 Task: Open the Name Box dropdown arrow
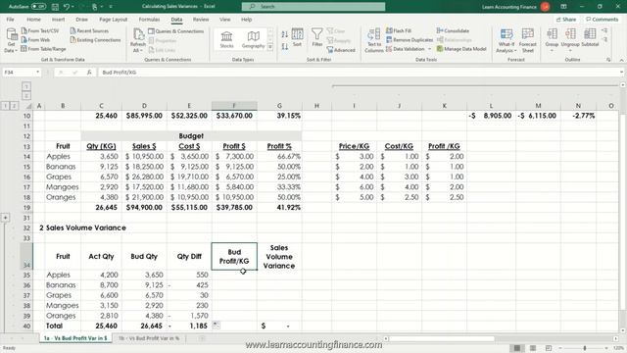(37, 72)
